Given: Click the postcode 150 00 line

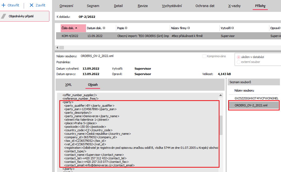Looking at the screenshot, I should tap(85, 127).
